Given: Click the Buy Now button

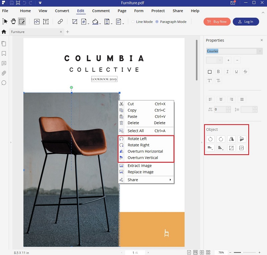Looking at the screenshot, I should (217, 21).
